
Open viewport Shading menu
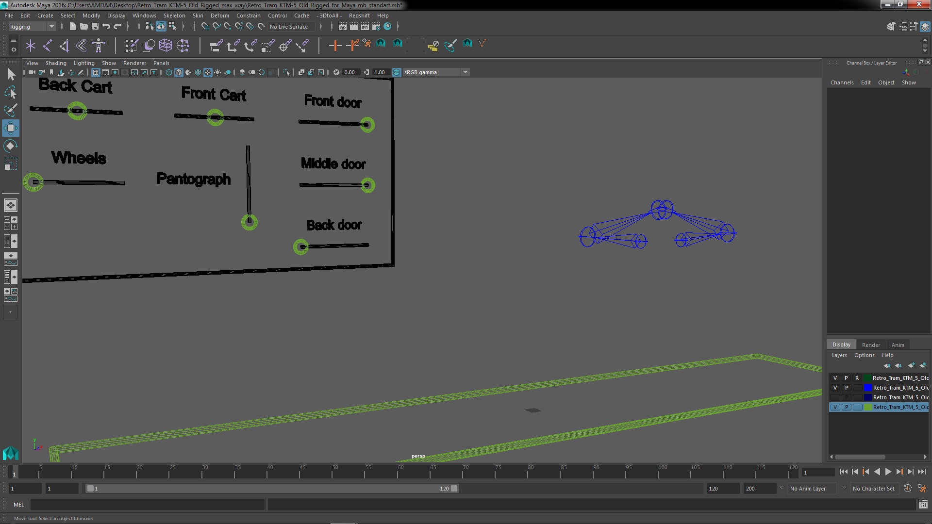(x=56, y=63)
